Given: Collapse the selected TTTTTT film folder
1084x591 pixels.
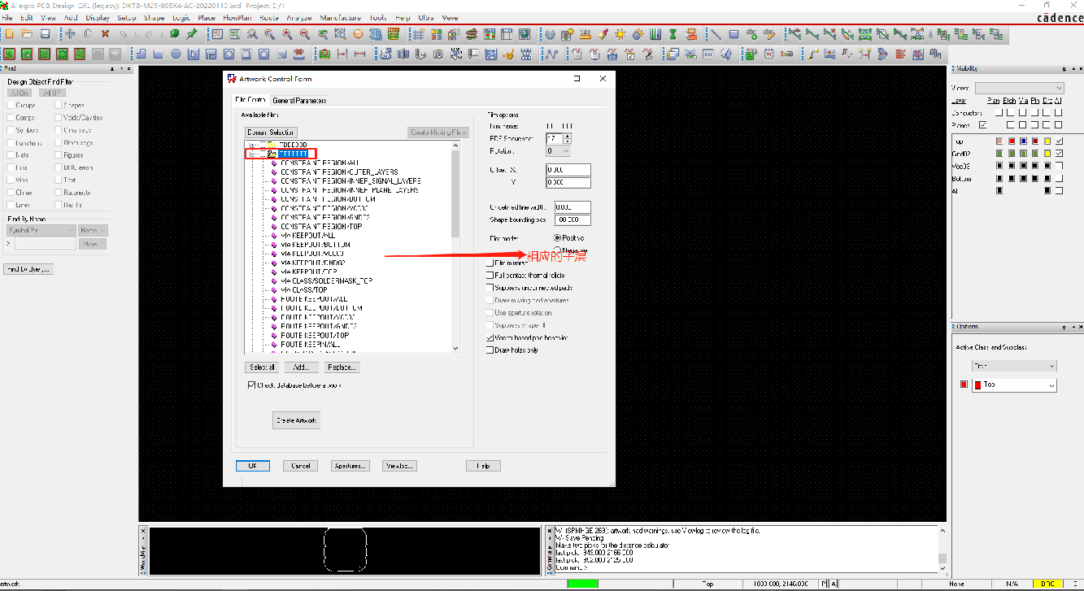Looking at the screenshot, I should point(254,154).
